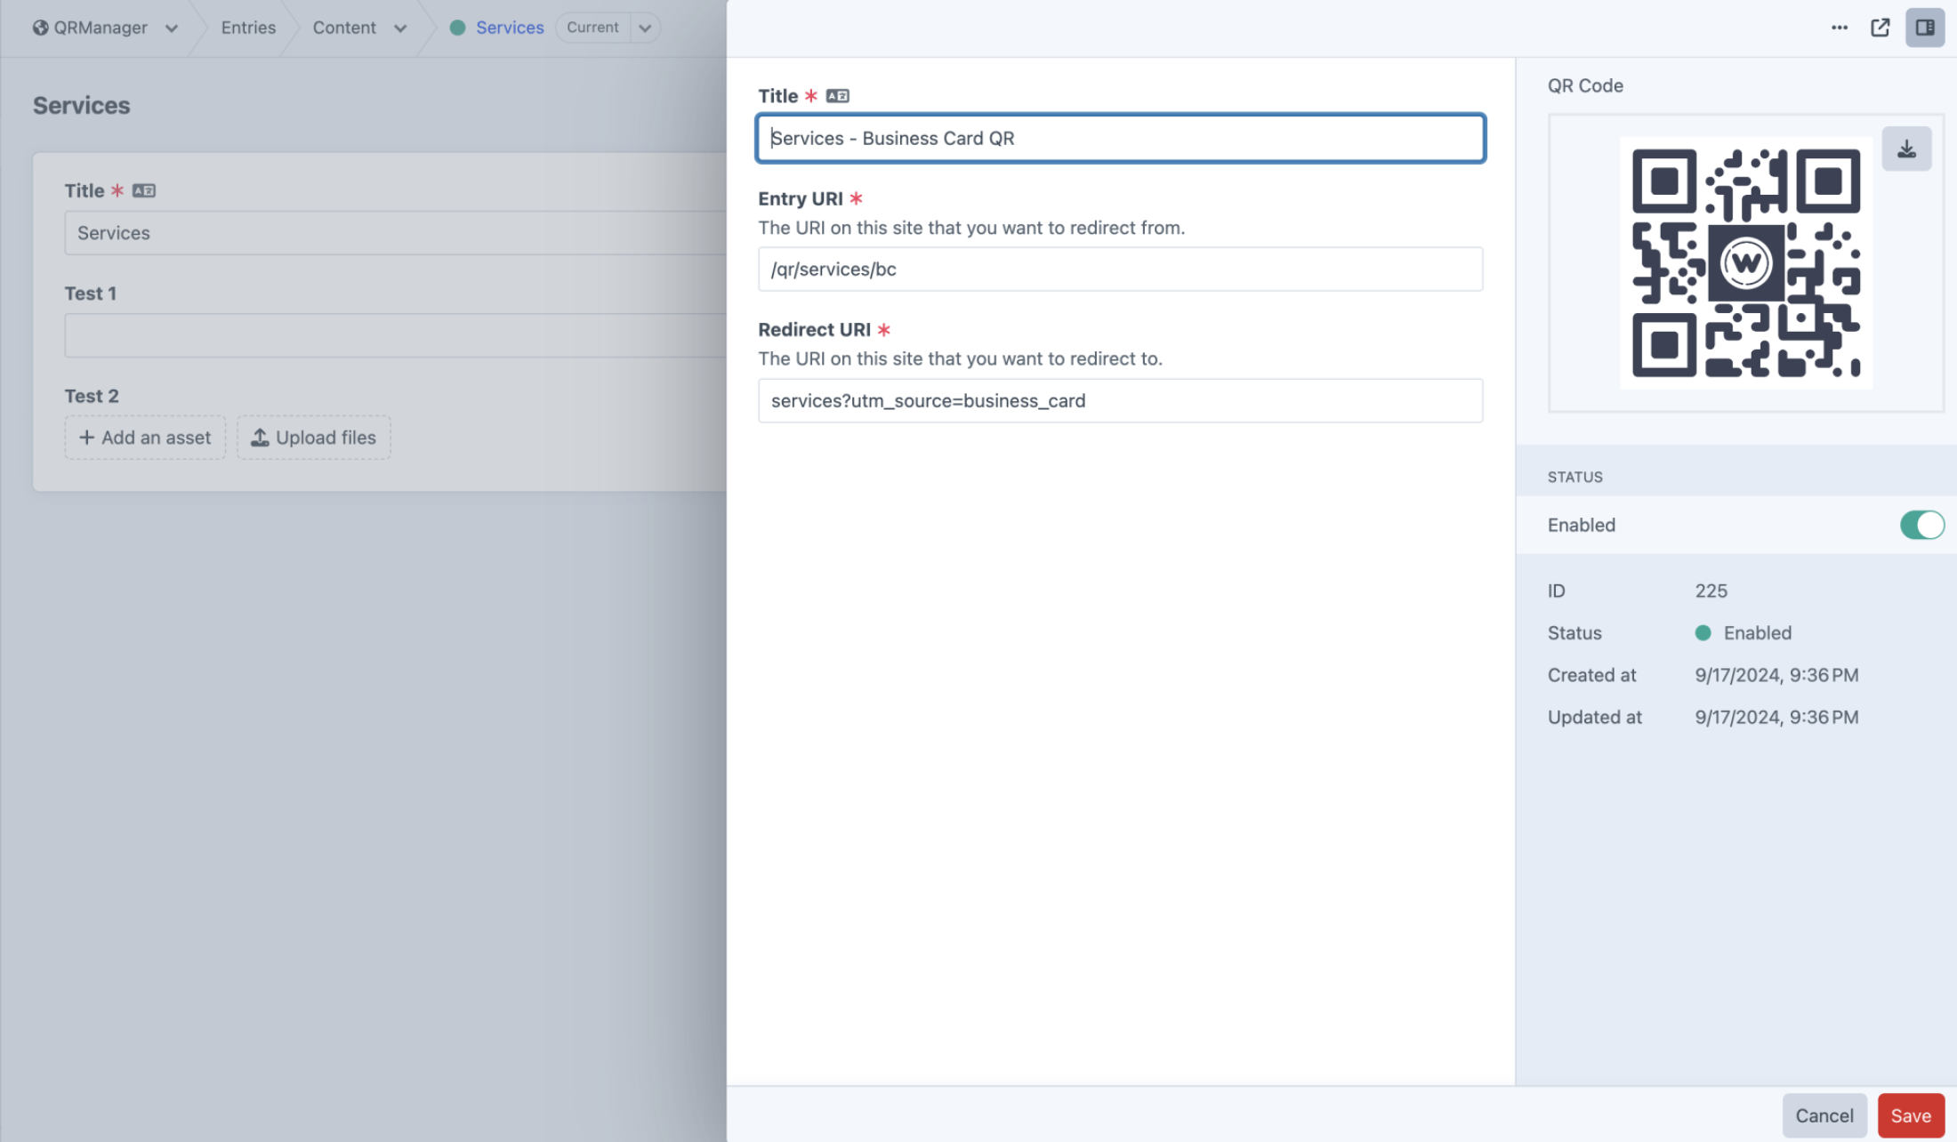Click the QRManager globe icon
The width and height of the screenshot is (1957, 1142).
pyautogui.click(x=41, y=28)
